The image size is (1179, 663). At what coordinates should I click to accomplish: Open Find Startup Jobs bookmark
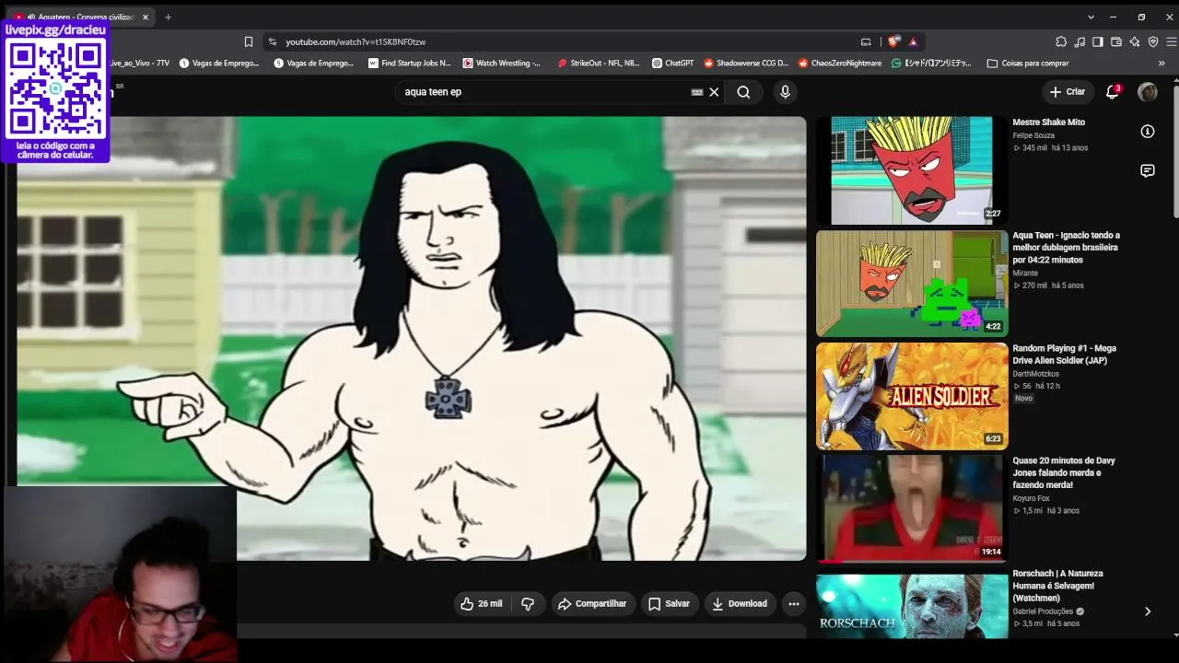409,64
